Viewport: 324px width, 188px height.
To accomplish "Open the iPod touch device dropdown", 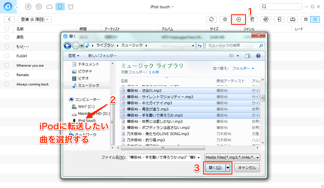I will [162, 7].
